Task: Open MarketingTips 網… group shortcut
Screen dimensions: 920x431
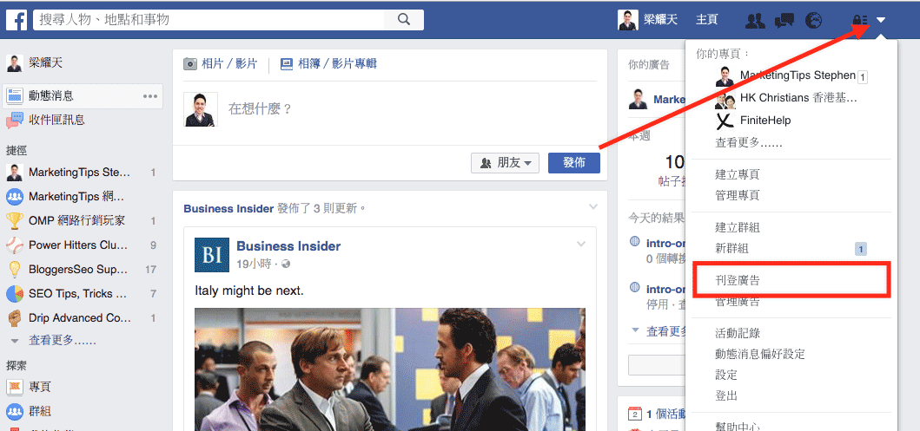Action: point(76,197)
